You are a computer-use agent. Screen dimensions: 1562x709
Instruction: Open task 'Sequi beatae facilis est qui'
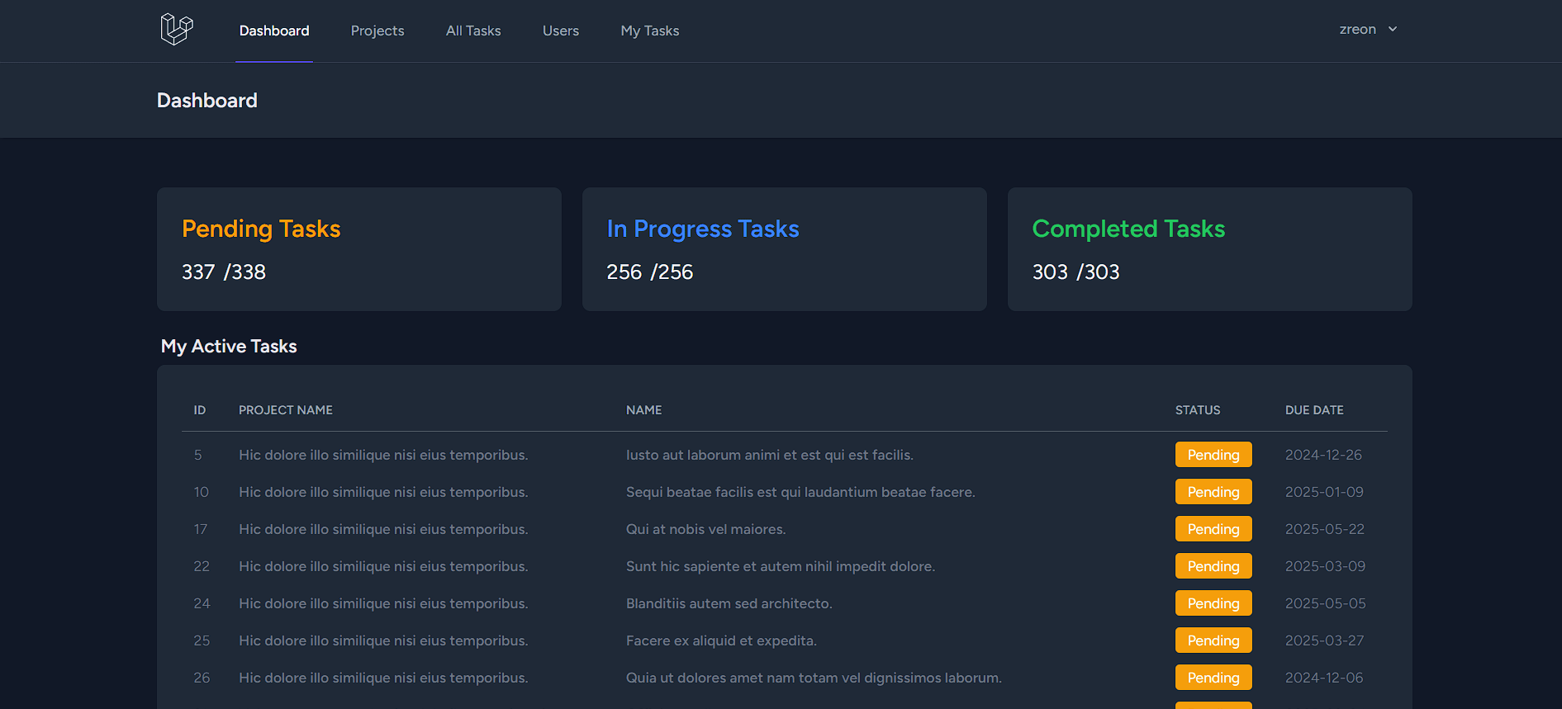(800, 492)
